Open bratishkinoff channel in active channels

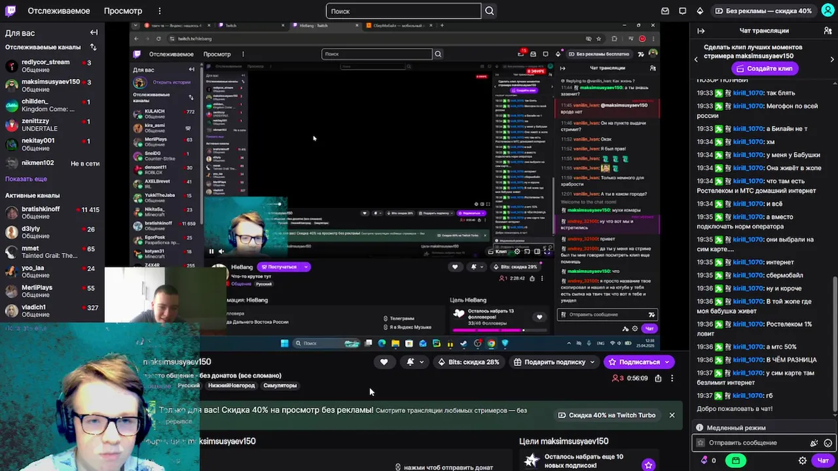[52, 213]
